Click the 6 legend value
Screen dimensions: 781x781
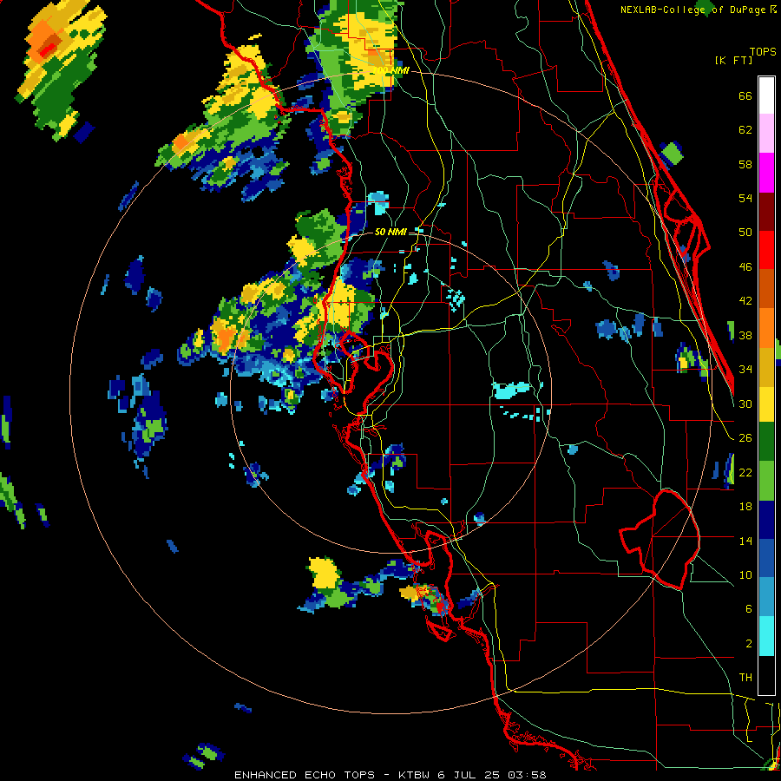(748, 608)
